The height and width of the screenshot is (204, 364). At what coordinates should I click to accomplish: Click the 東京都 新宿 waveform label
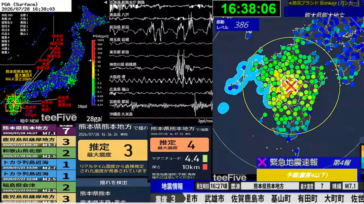tap(120, 52)
